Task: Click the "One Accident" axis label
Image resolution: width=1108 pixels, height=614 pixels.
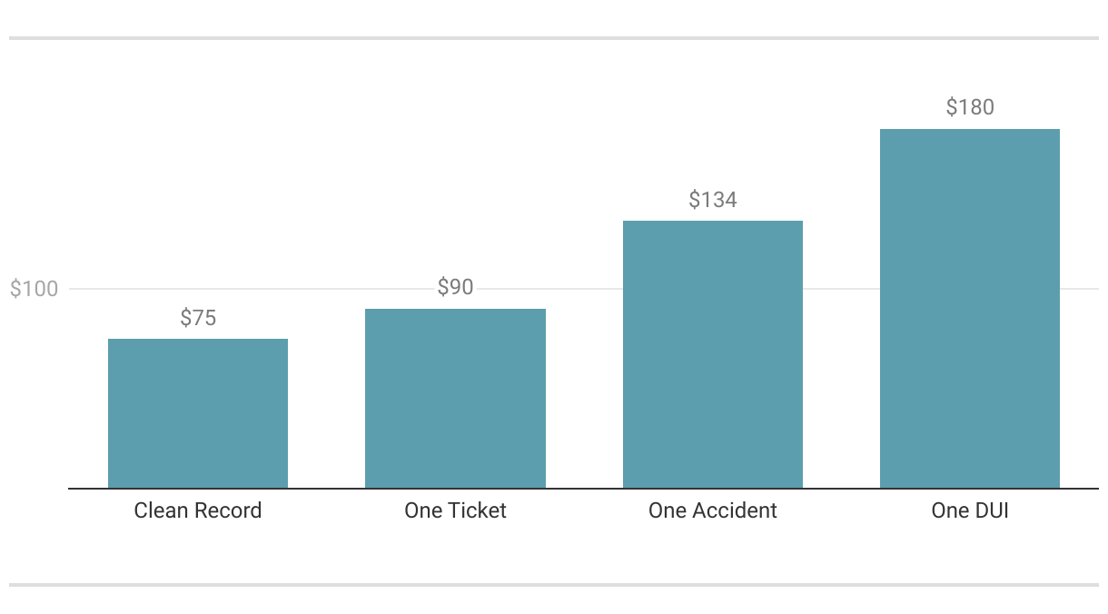Action: coord(713,510)
